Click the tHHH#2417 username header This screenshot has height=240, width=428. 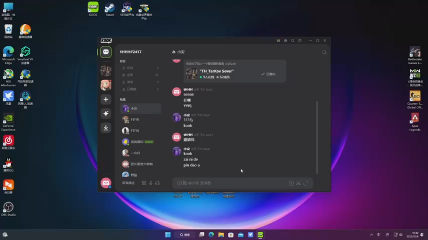[131, 52]
